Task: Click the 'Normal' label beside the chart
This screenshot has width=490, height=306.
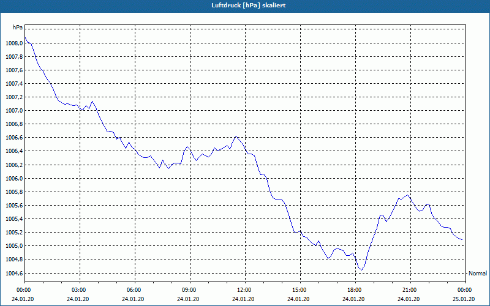Action: pos(478,273)
